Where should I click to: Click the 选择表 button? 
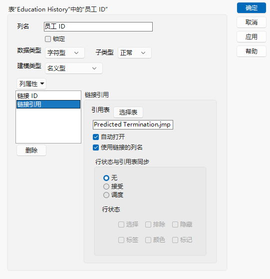pos(128,112)
